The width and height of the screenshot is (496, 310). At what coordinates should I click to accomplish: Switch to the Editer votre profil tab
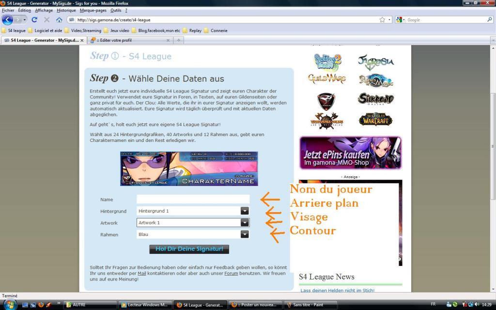click(130, 40)
